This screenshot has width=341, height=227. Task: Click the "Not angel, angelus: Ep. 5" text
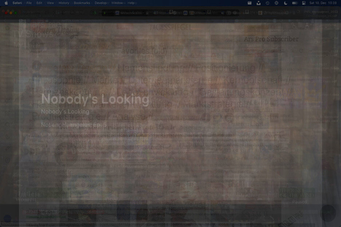(x=74, y=125)
